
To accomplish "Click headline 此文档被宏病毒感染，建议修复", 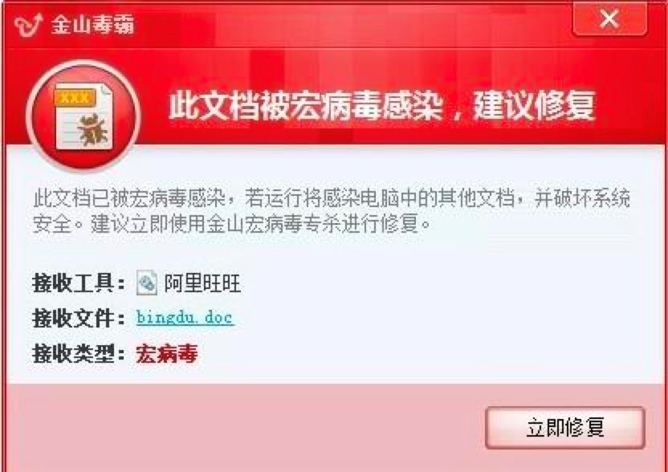I will [381, 105].
